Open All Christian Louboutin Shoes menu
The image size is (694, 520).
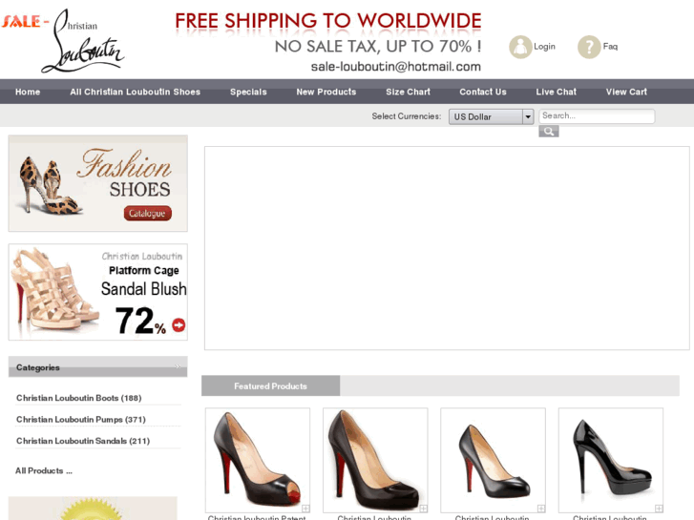pos(135,92)
